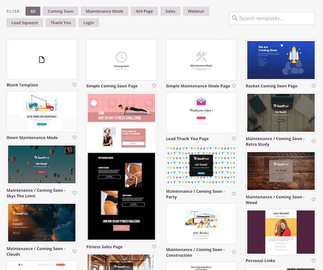Filter templates by Login
Image resolution: width=323 pixels, height=270 pixels.
(89, 23)
